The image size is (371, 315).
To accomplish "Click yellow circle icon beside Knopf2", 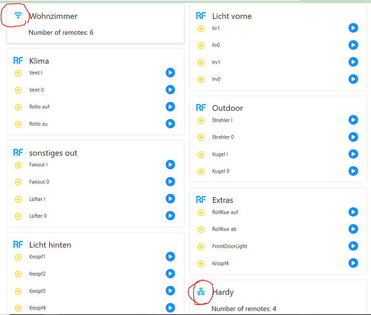I will tap(18, 274).
